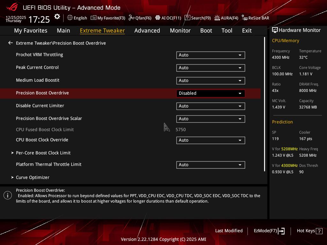Click the EzMode(F7) button
This screenshot has height=245, width=327.
click(x=269, y=231)
